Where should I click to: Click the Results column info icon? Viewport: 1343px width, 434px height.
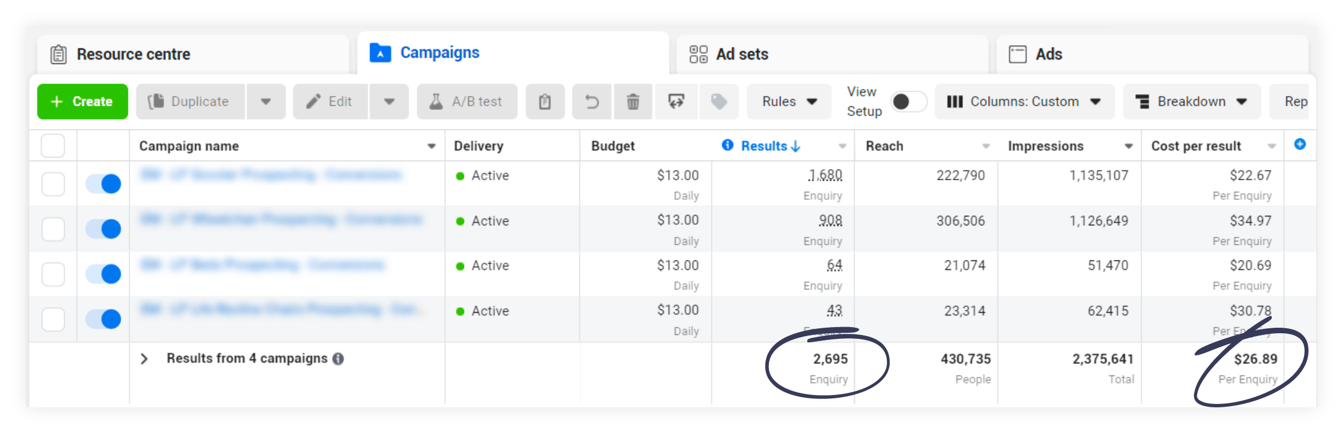coord(727,145)
